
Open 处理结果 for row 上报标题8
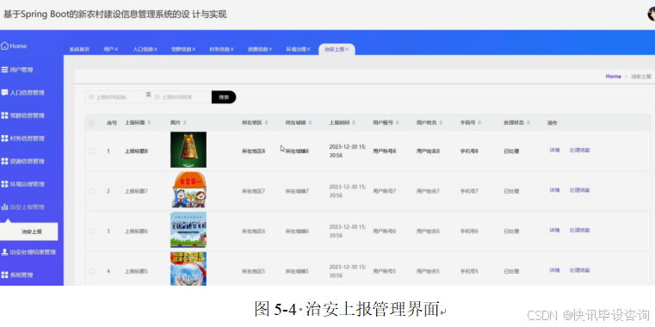pyautogui.click(x=580, y=151)
